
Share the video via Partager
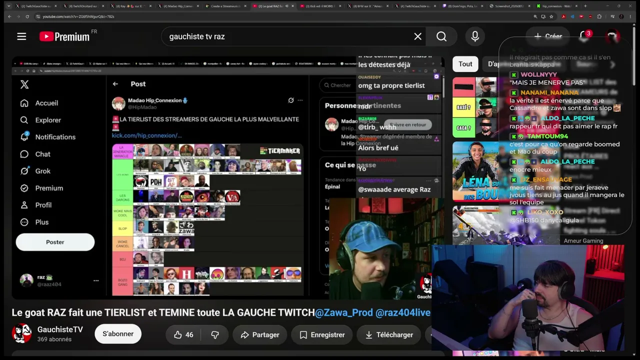click(260, 335)
